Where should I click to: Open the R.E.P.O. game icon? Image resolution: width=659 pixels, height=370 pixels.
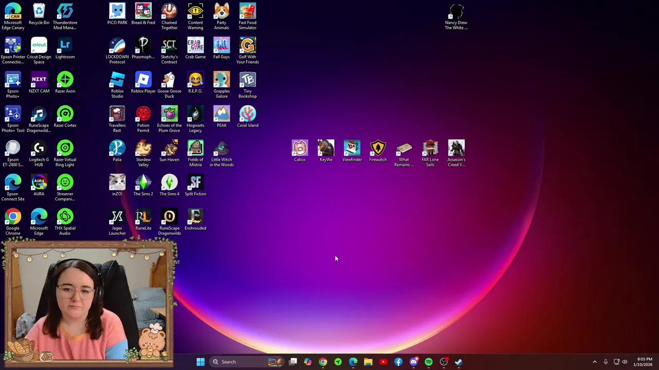(196, 83)
